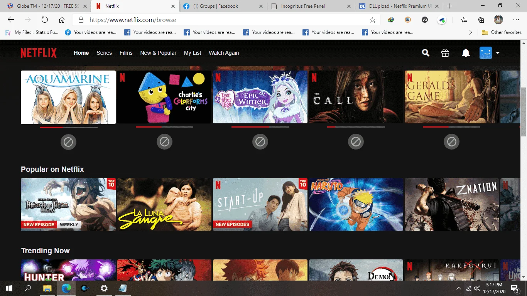Click the Popular on Netflix heading

[x=52, y=170]
